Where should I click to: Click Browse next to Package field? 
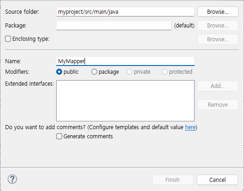(x=217, y=26)
